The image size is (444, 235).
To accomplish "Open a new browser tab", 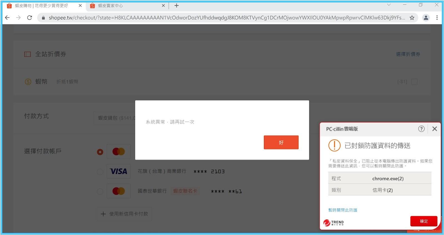I will tap(176, 6).
